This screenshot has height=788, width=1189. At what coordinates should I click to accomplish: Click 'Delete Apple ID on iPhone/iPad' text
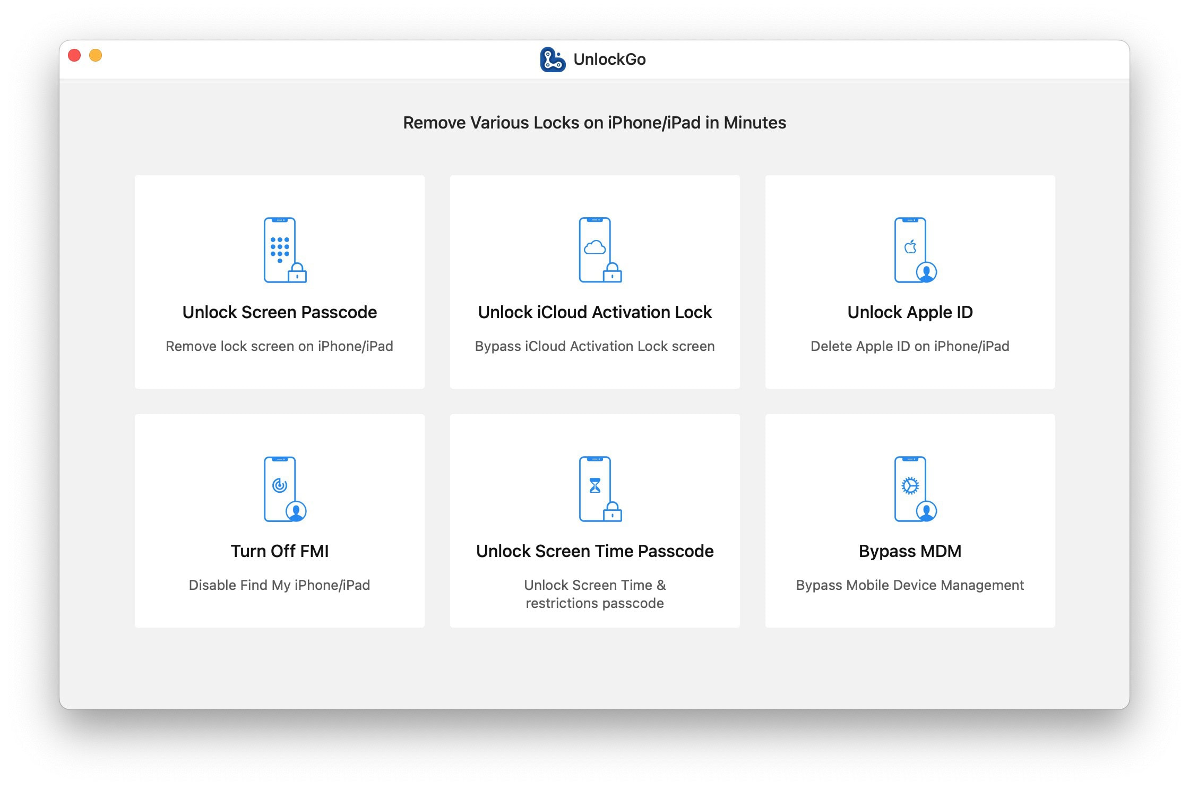click(910, 346)
